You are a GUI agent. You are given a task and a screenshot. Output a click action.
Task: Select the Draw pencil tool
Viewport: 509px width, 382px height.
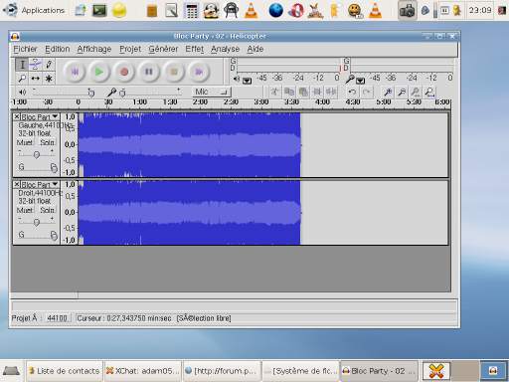(49, 65)
